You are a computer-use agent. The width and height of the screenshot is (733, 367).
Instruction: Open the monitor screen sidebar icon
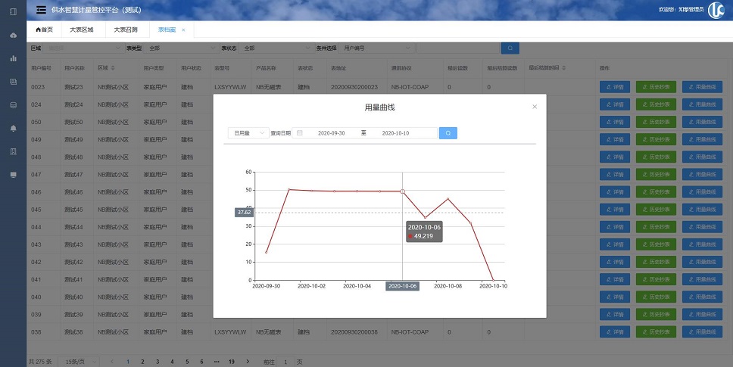13,82
